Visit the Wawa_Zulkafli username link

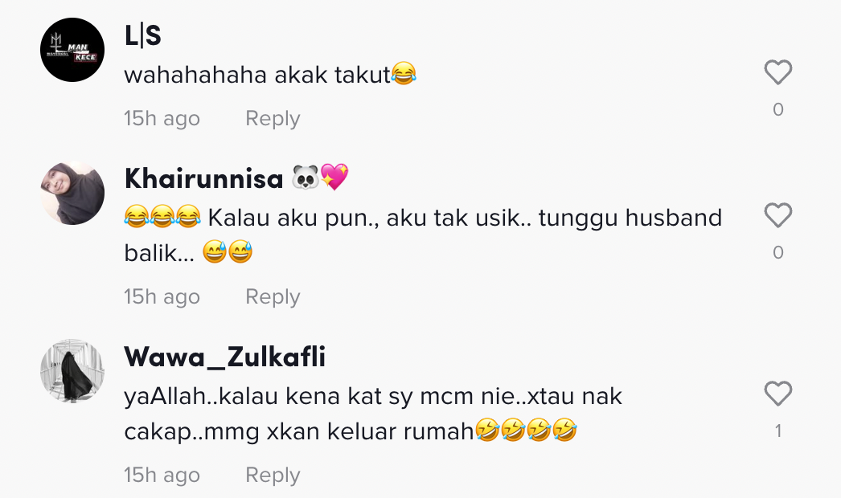point(225,357)
